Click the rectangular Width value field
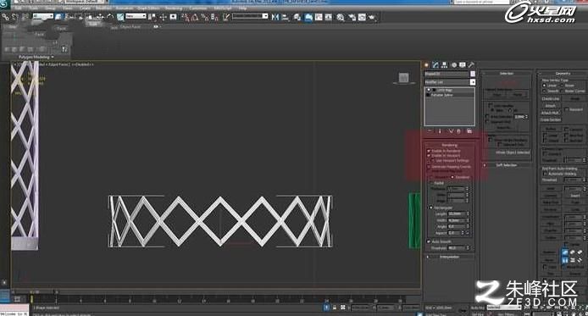This screenshot has width=588, height=316. (457, 220)
